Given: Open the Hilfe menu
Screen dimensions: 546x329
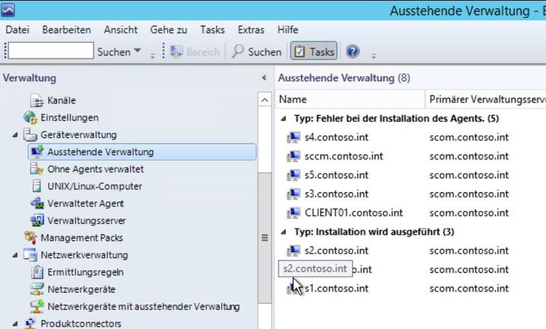Looking at the screenshot, I should (x=287, y=30).
